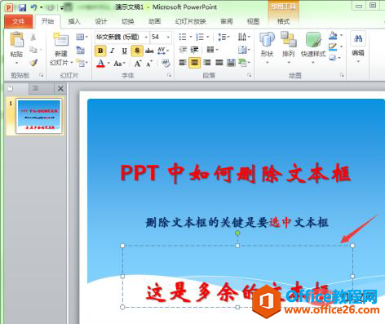This screenshot has height=324, width=385.
Task: Switch to Outline view tab in the slide pane
Action: click(35, 88)
